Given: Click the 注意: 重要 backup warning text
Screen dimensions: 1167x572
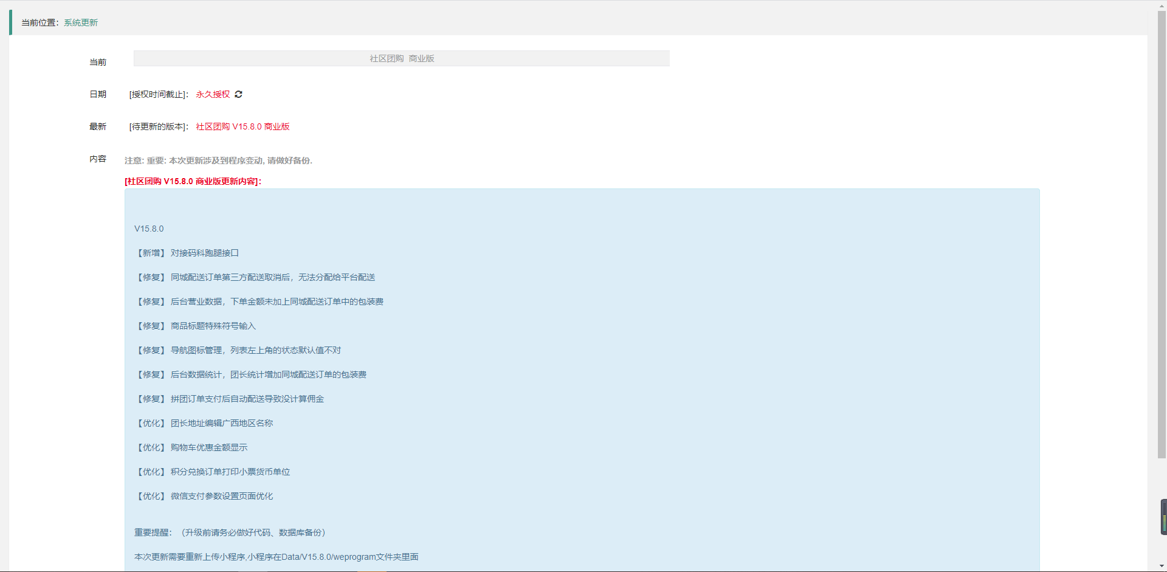Looking at the screenshot, I should pyautogui.click(x=218, y=160).
